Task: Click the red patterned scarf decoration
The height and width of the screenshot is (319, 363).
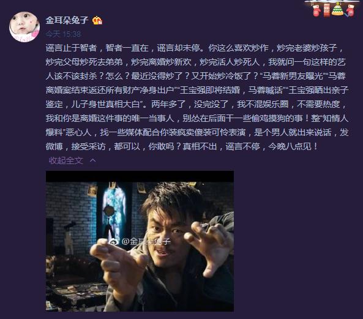Action: [326, 10]
